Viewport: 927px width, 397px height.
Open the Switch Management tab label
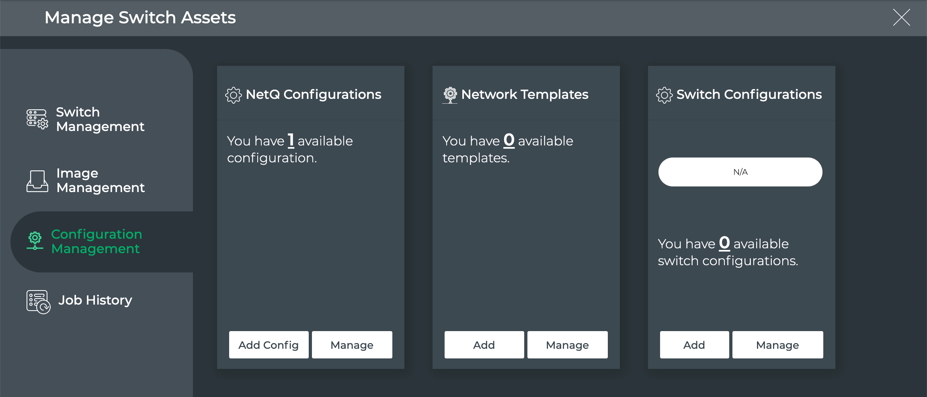(100, 119)
